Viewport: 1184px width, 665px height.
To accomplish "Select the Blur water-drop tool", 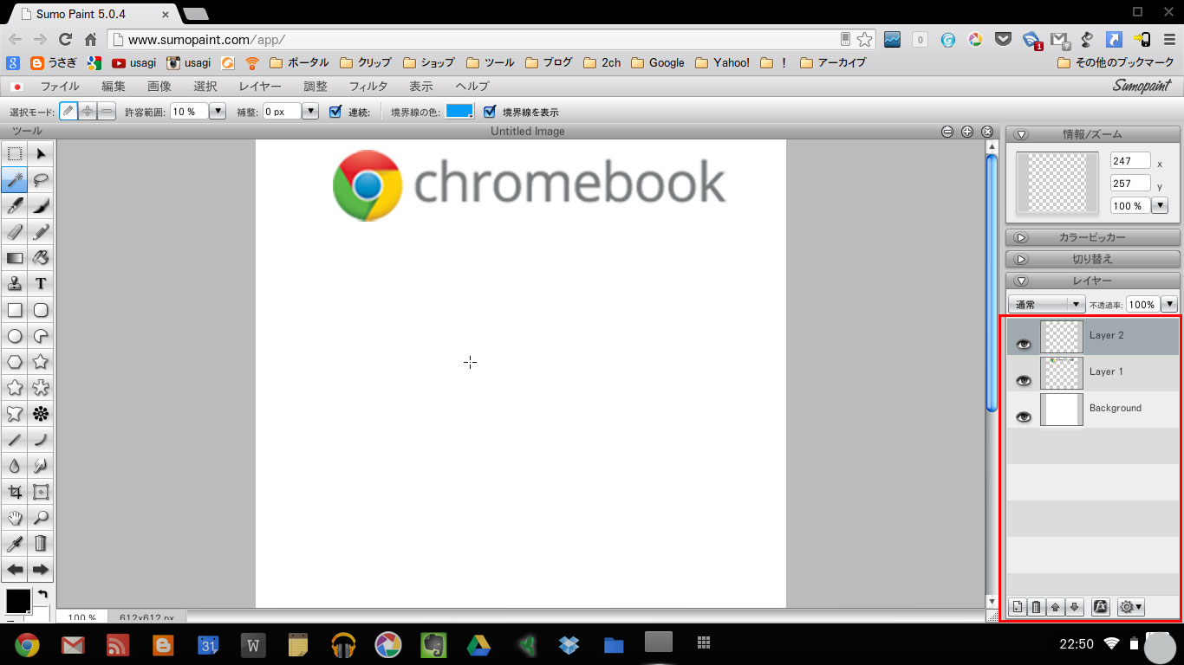I will (15, 466).
